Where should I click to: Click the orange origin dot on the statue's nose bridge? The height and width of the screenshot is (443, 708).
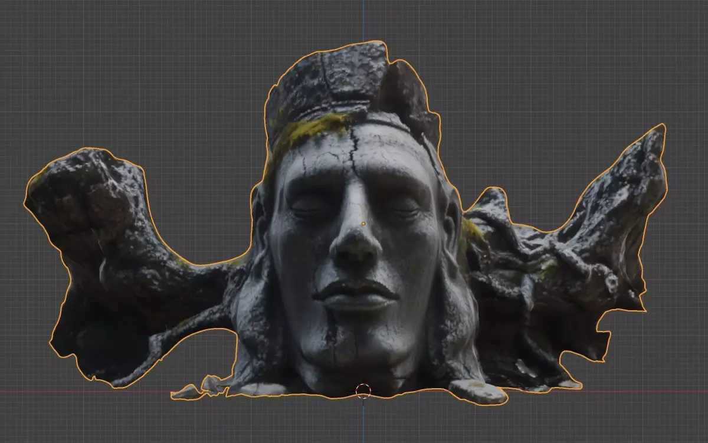(x=363, y=224)
